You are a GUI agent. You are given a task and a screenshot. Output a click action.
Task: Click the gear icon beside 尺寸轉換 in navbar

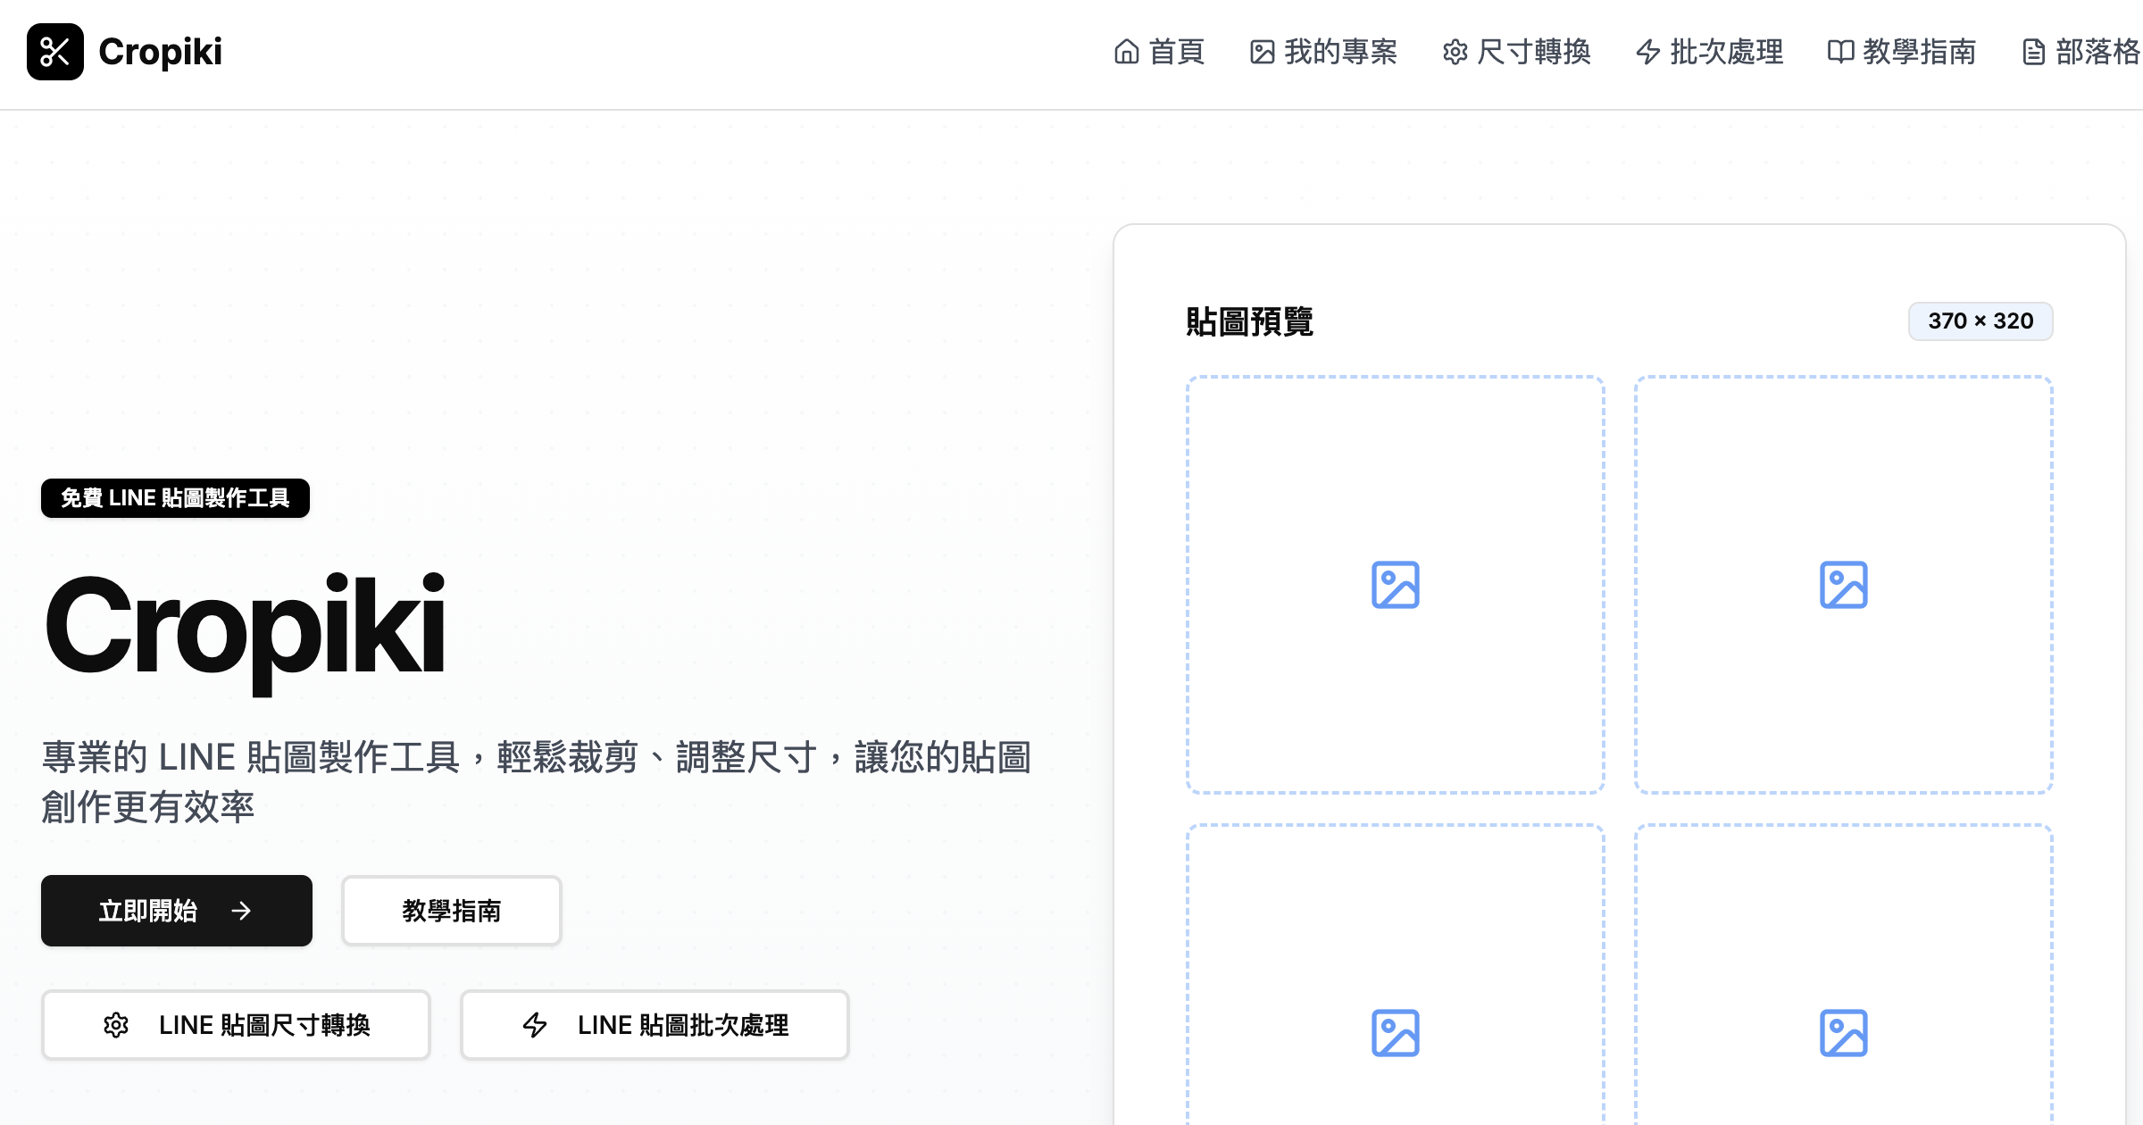click(x=1455, y=52)
